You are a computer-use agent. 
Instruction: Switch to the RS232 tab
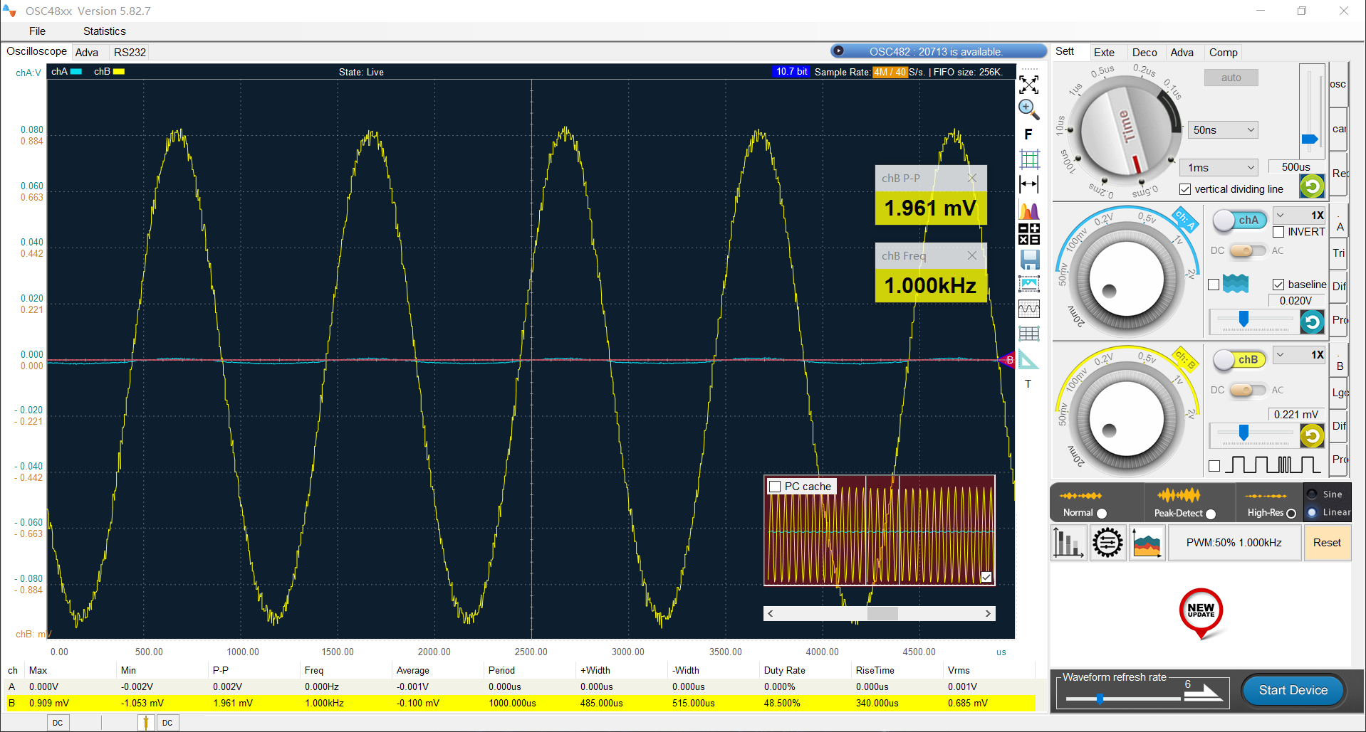tap(130, 53)
